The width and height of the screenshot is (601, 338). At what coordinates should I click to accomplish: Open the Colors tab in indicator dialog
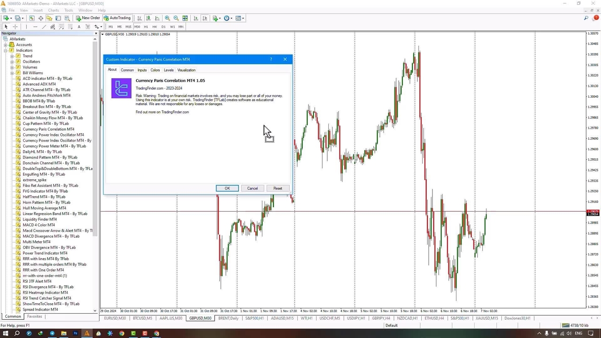155,70
